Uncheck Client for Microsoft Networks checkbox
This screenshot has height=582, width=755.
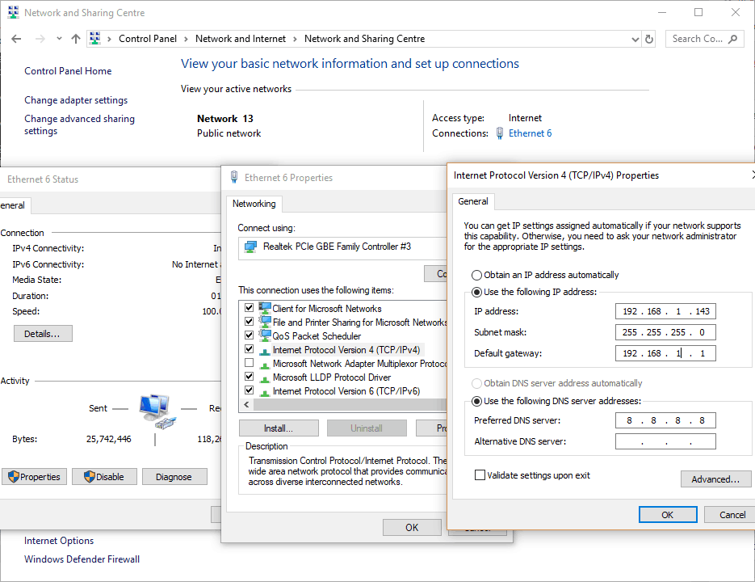click(x=249, y=308)
